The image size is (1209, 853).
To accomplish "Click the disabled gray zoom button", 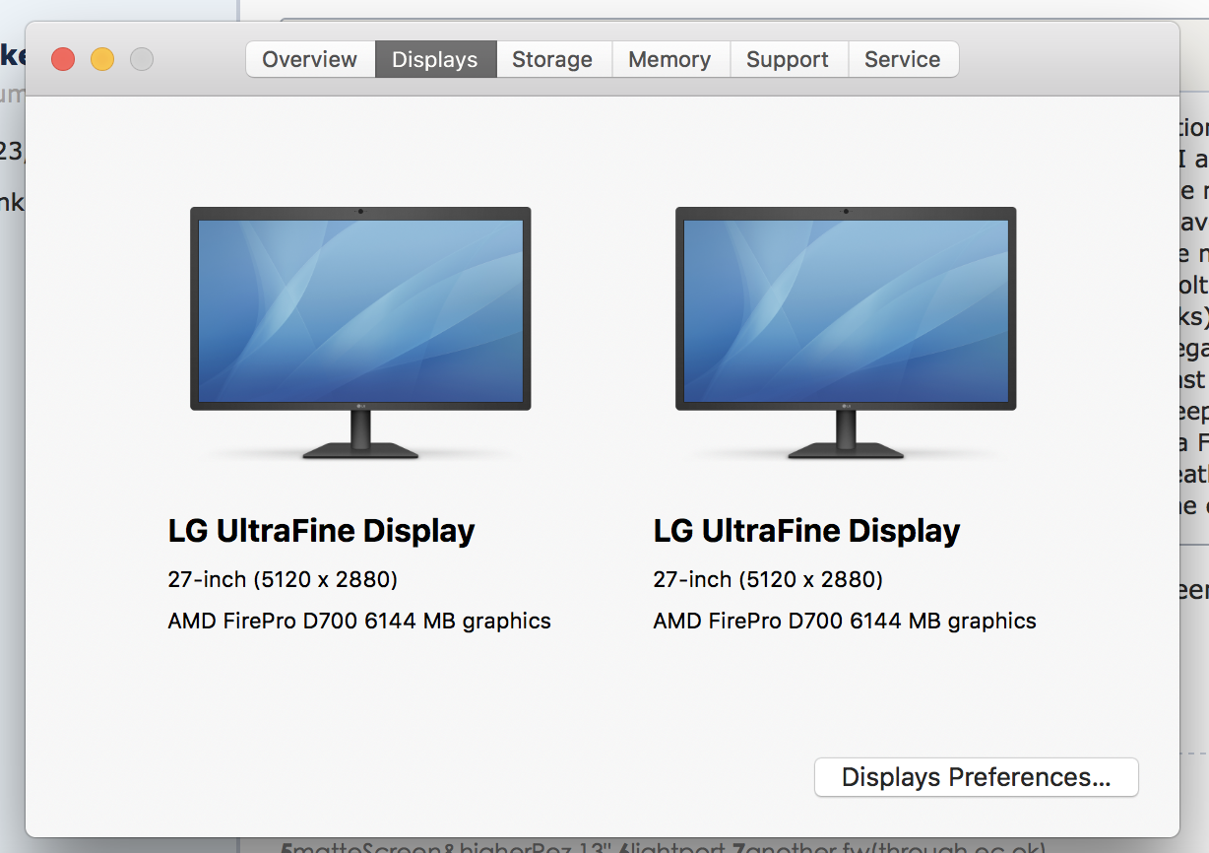I will point(142,59).
